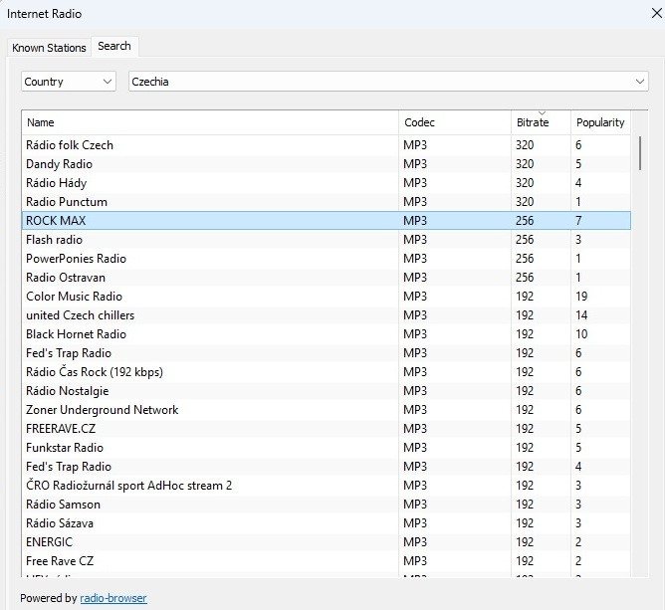This screenshot has height=610, width=665.
Task: Open the Czechia country dropdown
Action: [x=388, y=82]
